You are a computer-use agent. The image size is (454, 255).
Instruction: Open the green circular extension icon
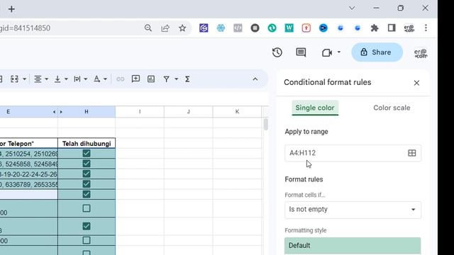coord(272,28)
